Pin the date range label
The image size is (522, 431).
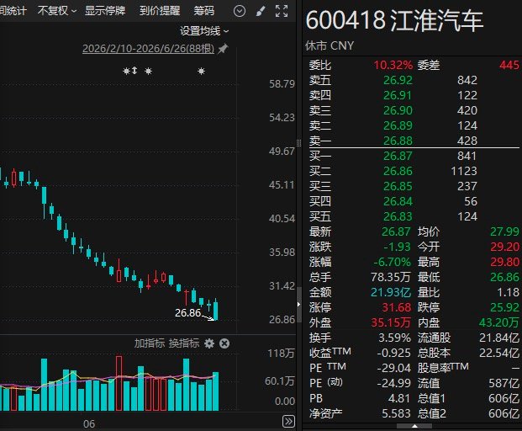click(223, 49)
